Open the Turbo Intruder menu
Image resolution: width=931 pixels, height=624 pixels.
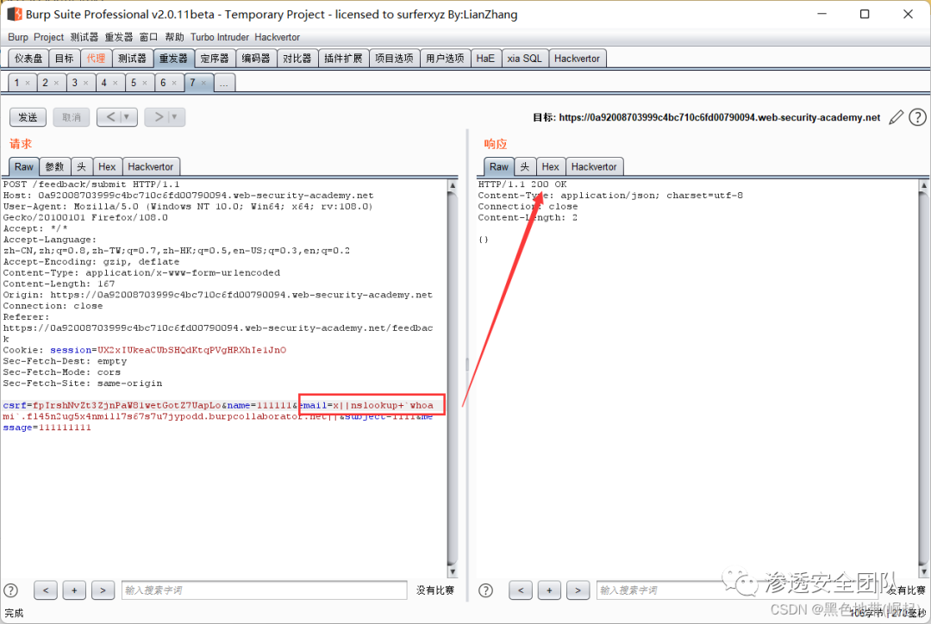[x=220, y=37]
